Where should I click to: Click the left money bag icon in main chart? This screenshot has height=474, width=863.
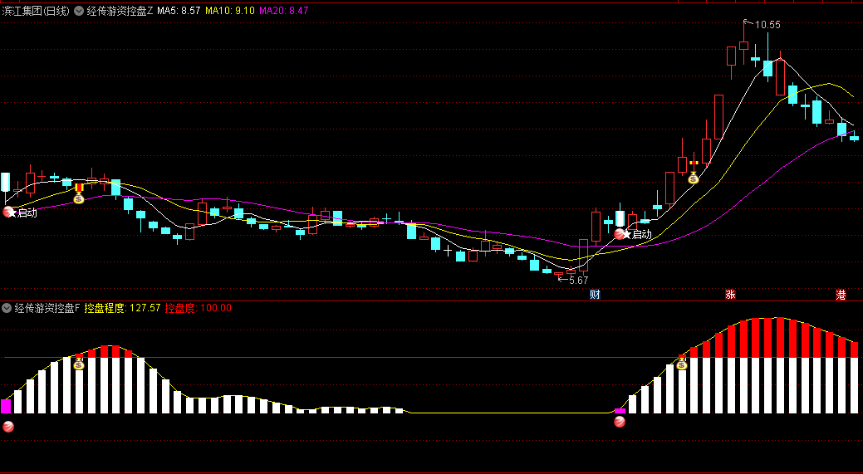click(x=79, y=198)
